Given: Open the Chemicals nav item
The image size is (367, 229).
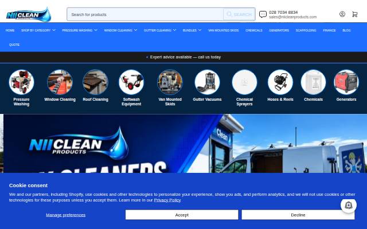Looking at the screenshot, I should coord(253,30).
